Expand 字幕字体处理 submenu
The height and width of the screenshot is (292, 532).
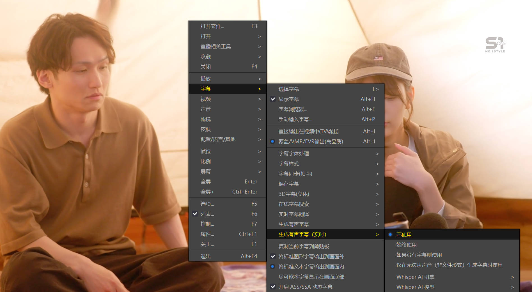325,154
